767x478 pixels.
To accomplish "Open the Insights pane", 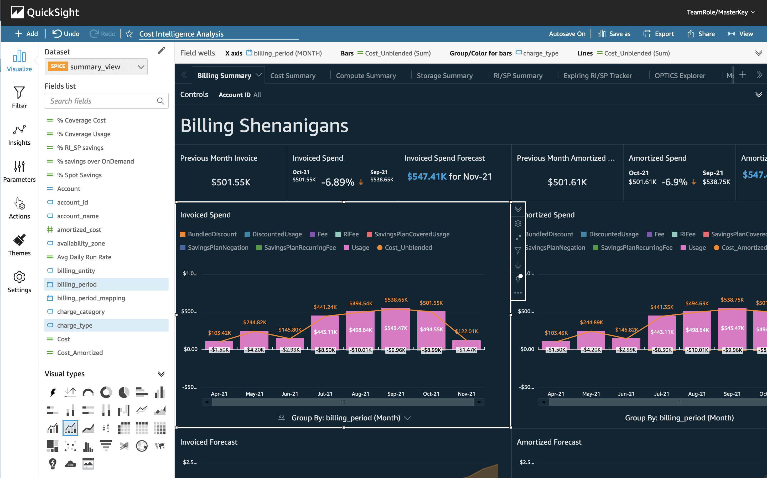I will [x=19, y=134].
